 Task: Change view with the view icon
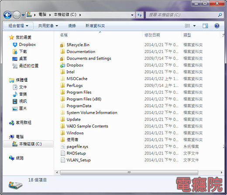[x=187, y=26]
